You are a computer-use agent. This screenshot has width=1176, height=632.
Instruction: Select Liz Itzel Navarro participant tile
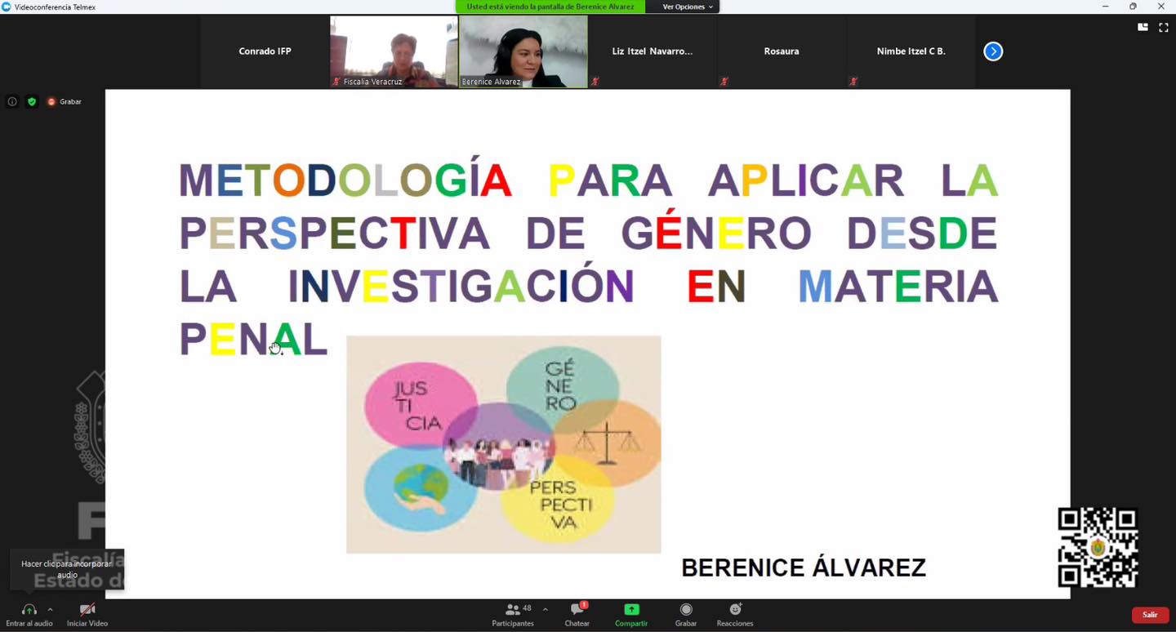coord(652,51)
